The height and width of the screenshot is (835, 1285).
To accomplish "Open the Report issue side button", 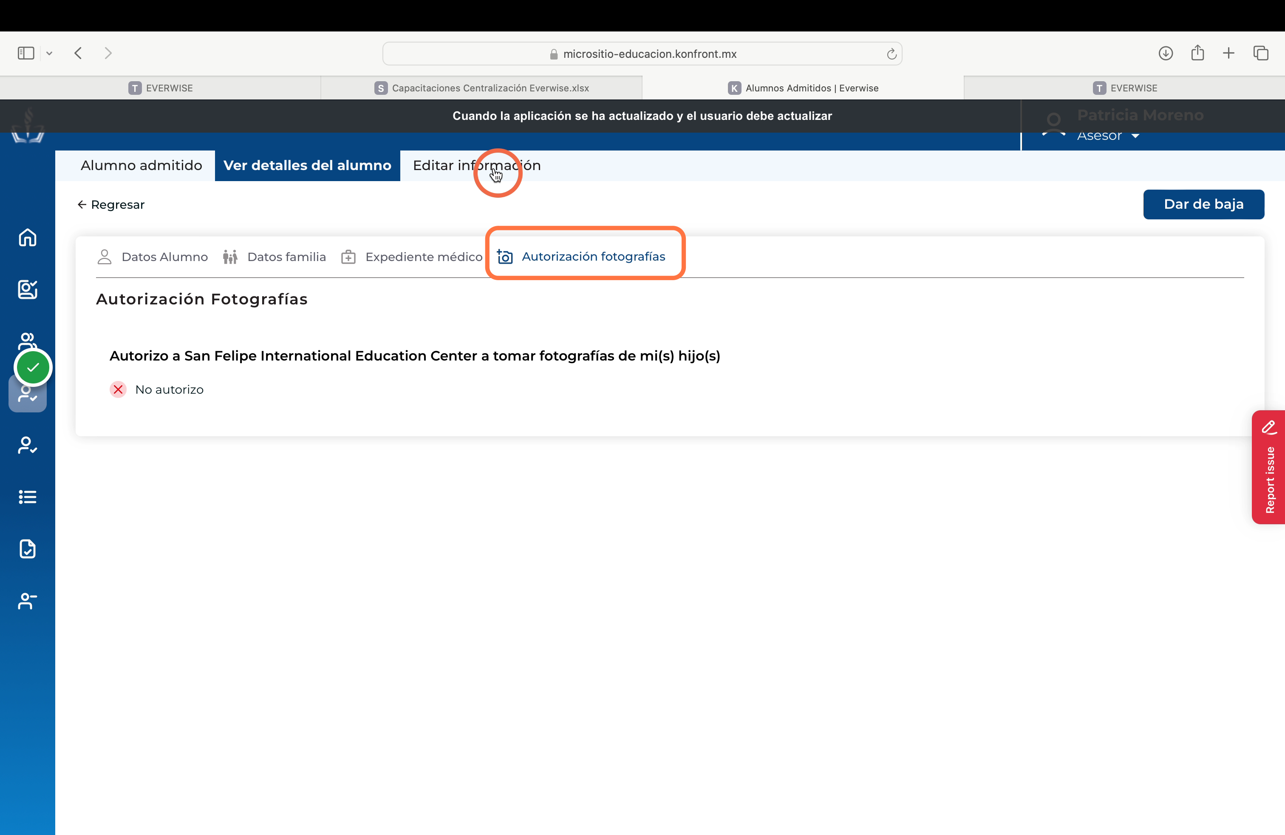I will (1268, 467).
